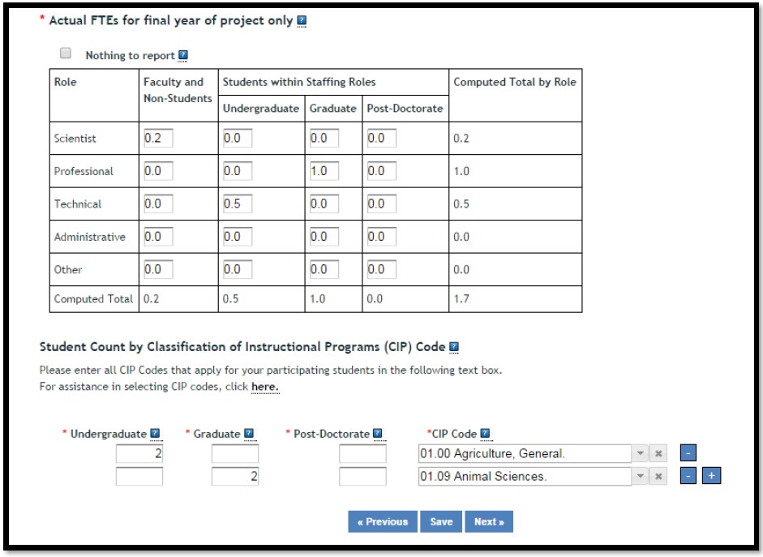Select Technical Undergraduate FTE input field
This screenshot has width=763, height=557.
[238, 204]
